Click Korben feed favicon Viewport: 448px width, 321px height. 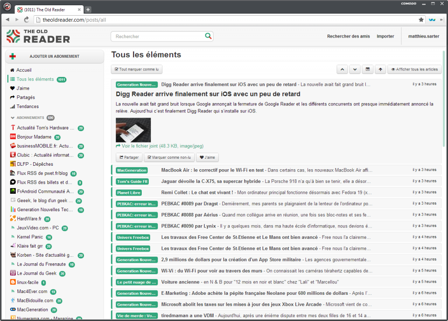[13, 255]
